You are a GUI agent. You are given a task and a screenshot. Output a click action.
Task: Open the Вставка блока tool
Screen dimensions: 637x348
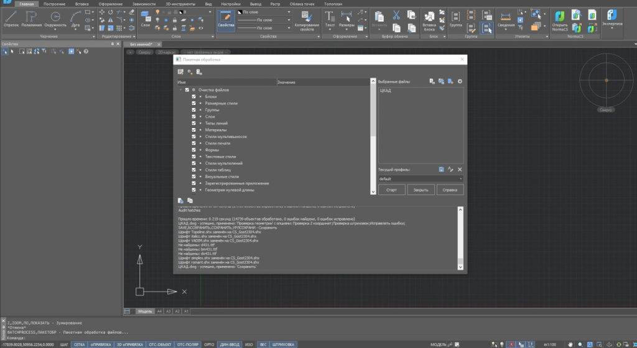[x=429, y=19]
